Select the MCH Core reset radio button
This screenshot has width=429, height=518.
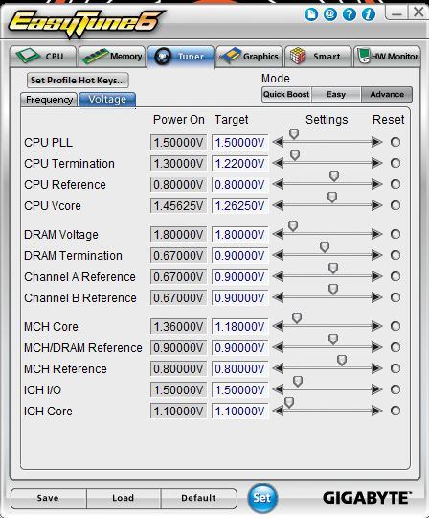click(395, 326)
